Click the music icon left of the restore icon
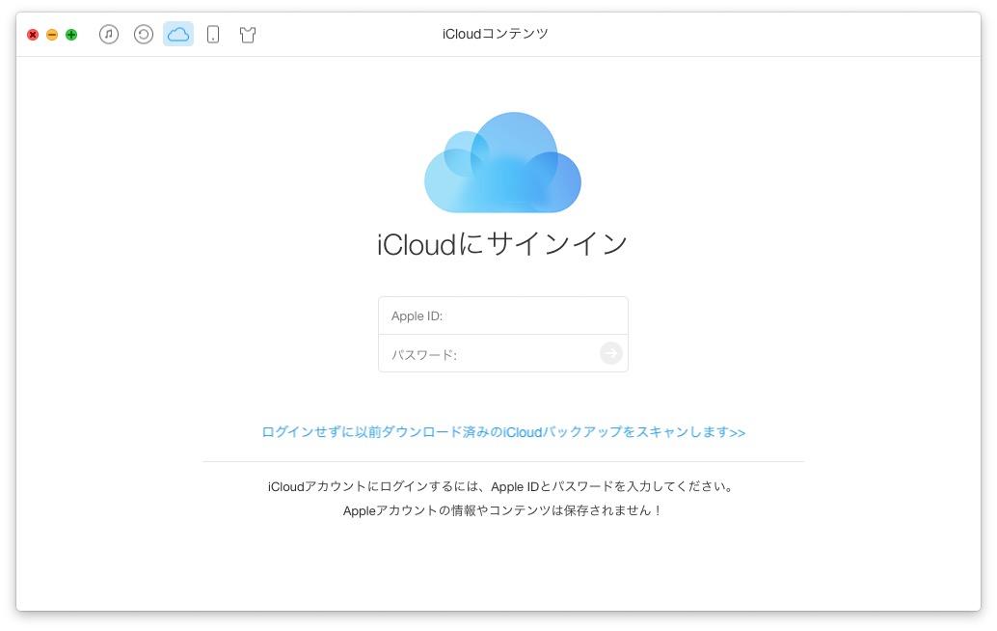The image size is (997, 631). coord(108,34)
